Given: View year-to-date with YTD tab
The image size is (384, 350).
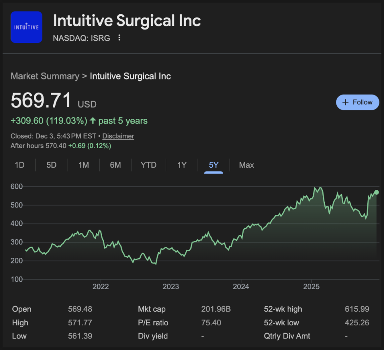Looking at the screenshot, I should pos(149,165).
